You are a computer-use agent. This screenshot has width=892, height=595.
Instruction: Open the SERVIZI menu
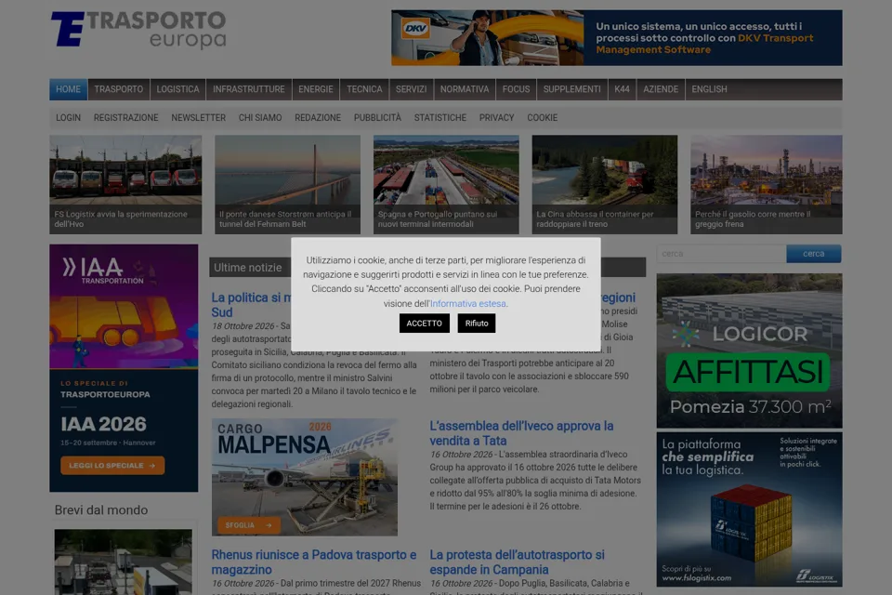point(412,89)
